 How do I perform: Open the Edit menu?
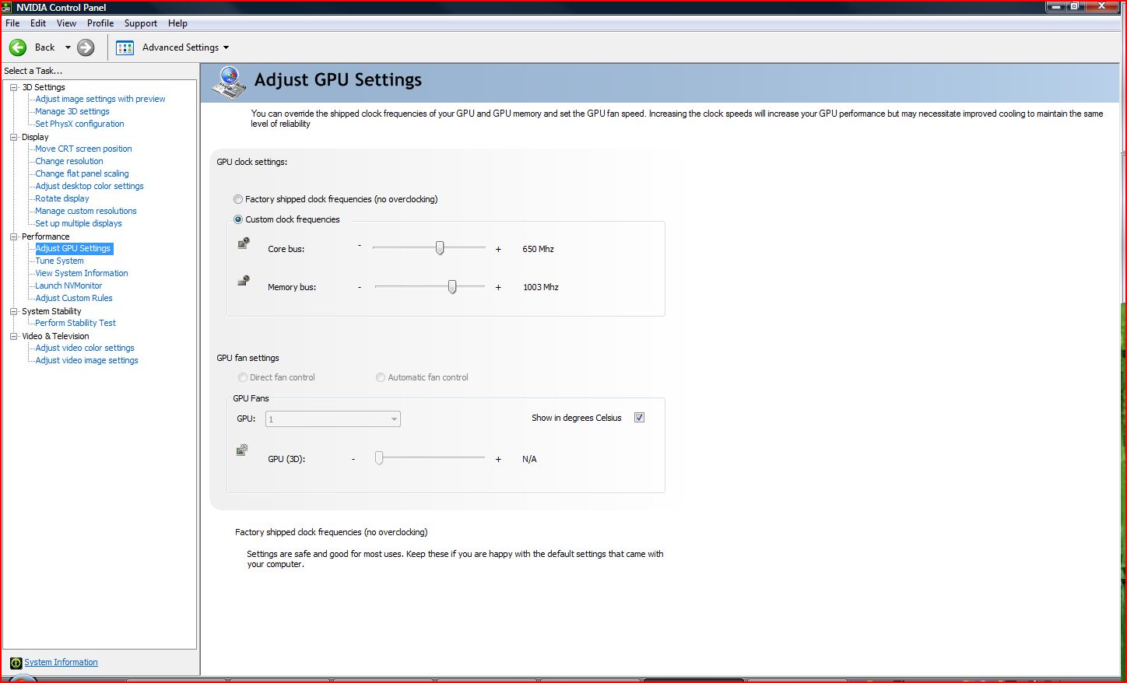coord(38,23)
